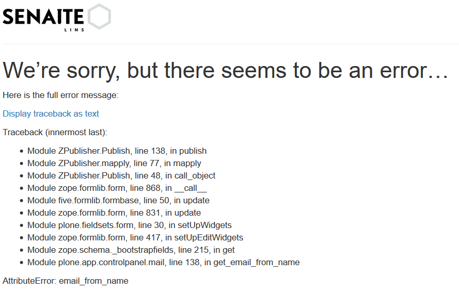The width and height of the screenshot is (459, 292).
Task: Select the five.formlib.formbase traceback entry
Action: pos(118,200)
